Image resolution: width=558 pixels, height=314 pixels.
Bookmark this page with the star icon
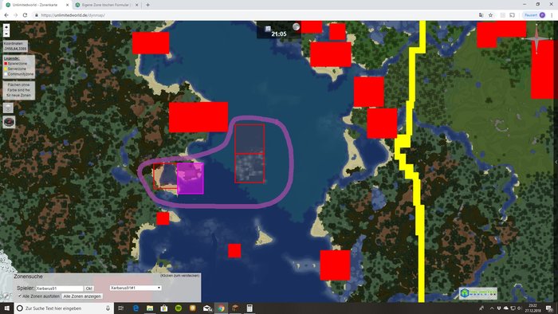point(490,15)
